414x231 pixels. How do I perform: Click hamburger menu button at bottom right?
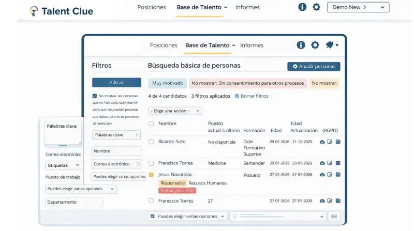pos(334,217)
